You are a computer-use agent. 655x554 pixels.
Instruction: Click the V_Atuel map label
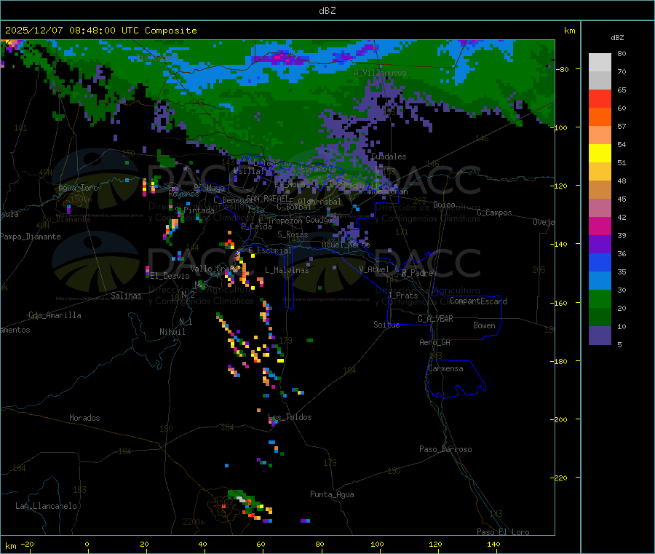point(374,269)
